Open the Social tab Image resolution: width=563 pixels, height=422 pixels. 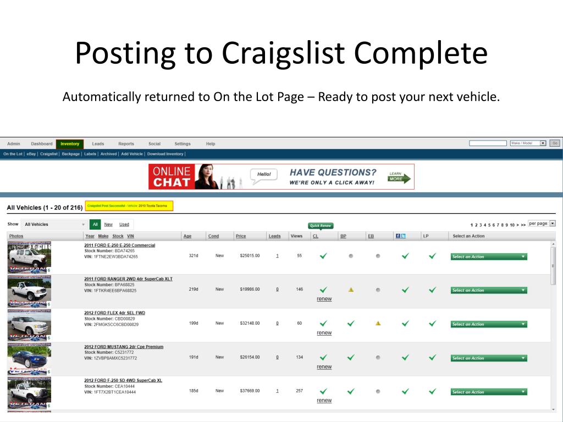154,144
